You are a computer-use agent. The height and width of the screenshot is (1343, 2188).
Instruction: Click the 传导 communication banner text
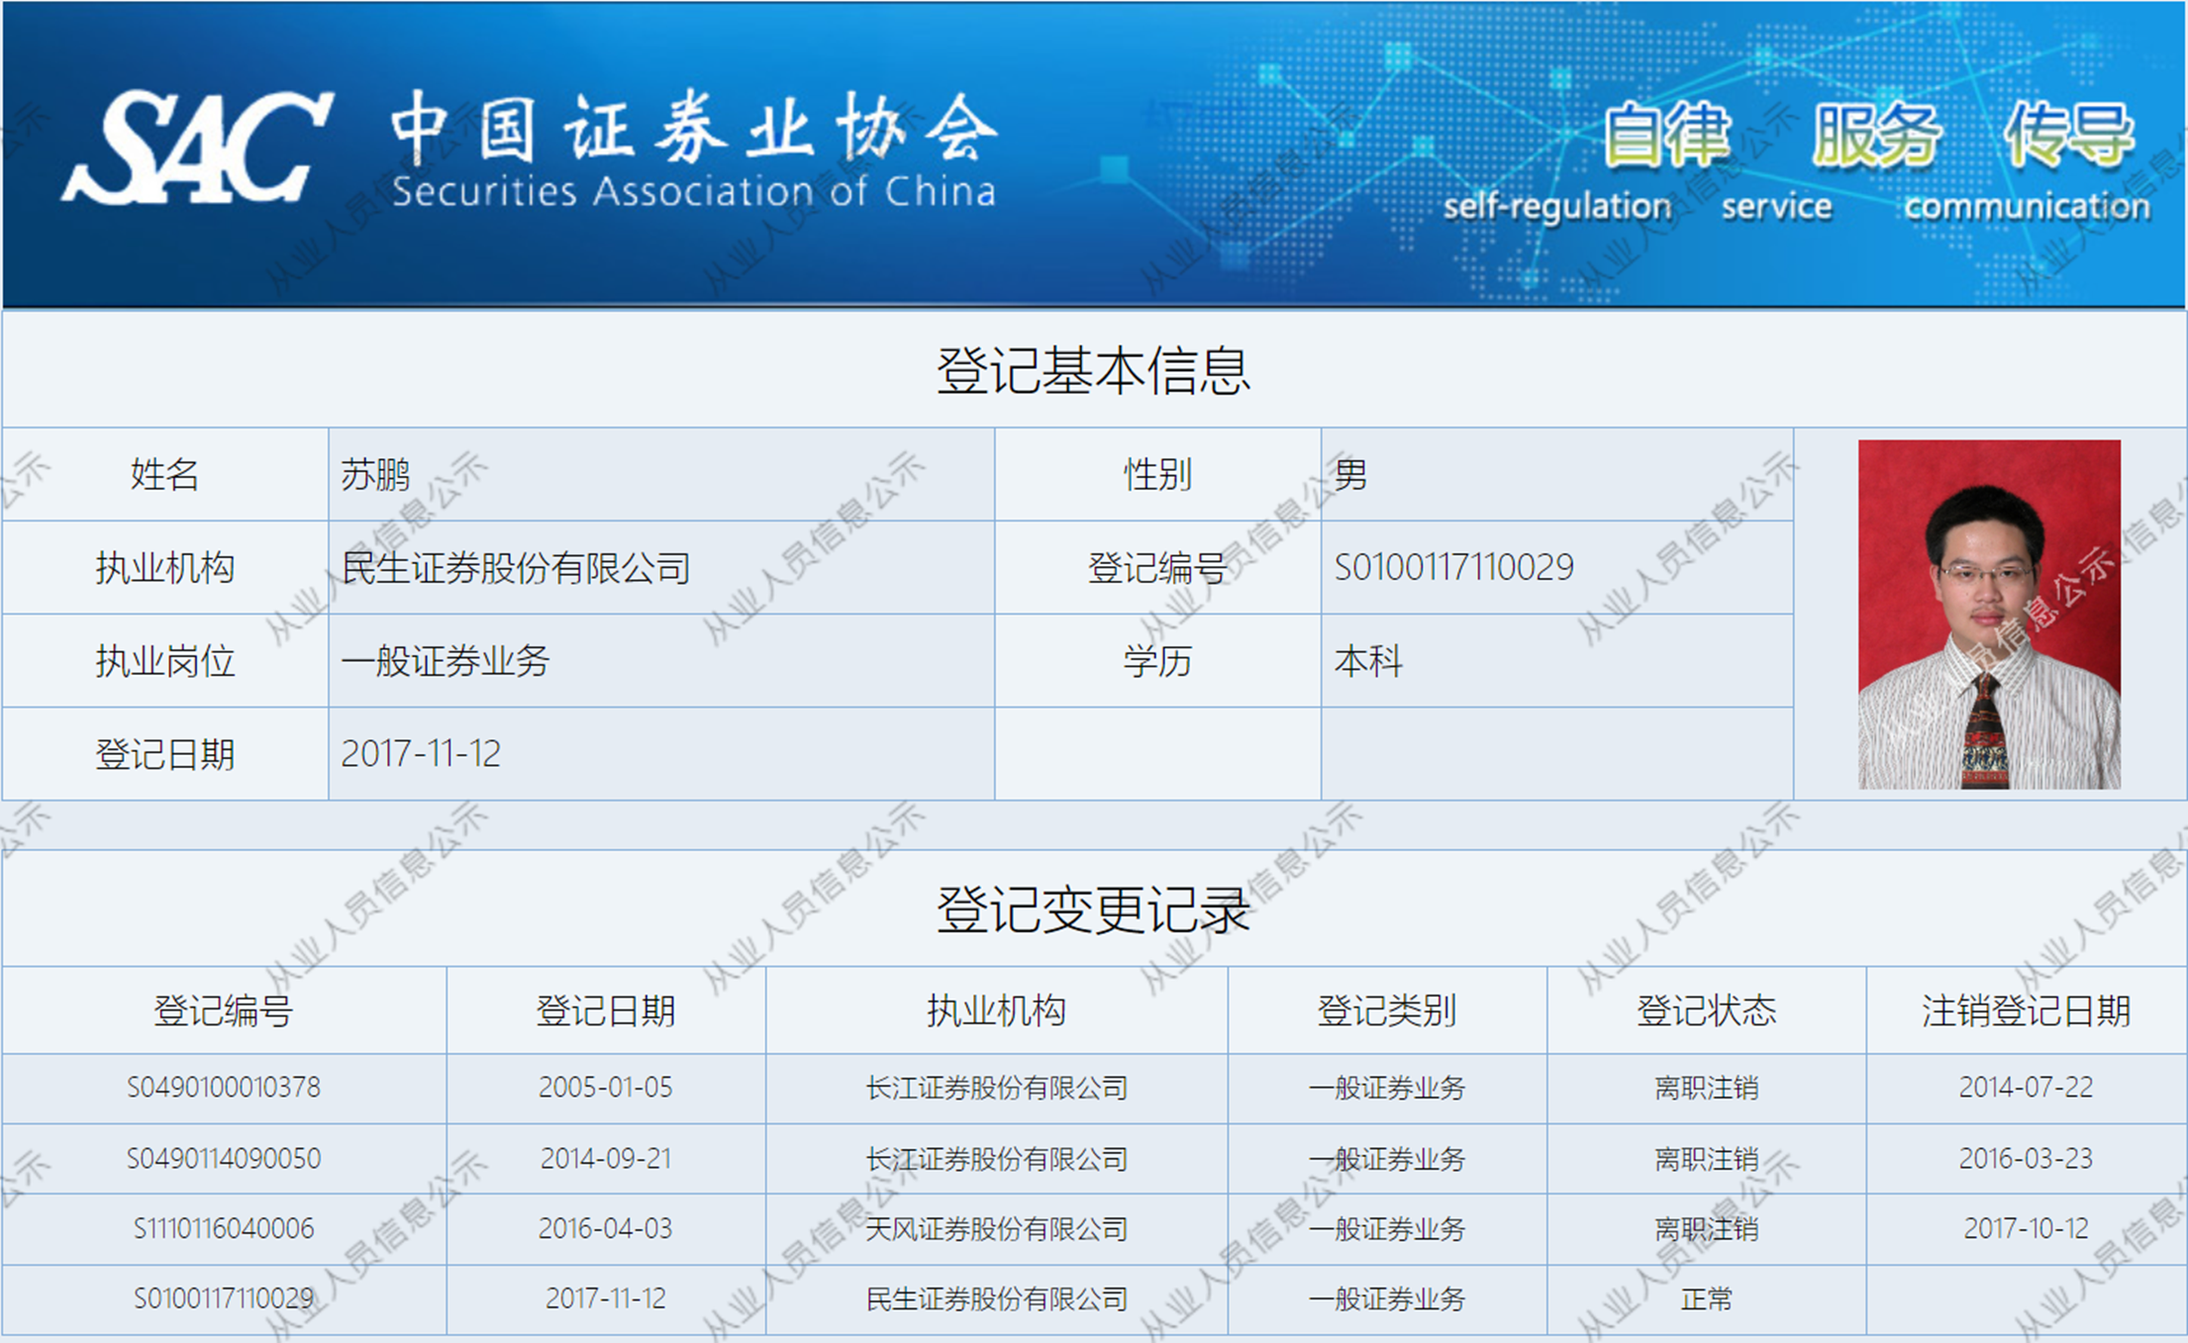tap(2068, 136)
